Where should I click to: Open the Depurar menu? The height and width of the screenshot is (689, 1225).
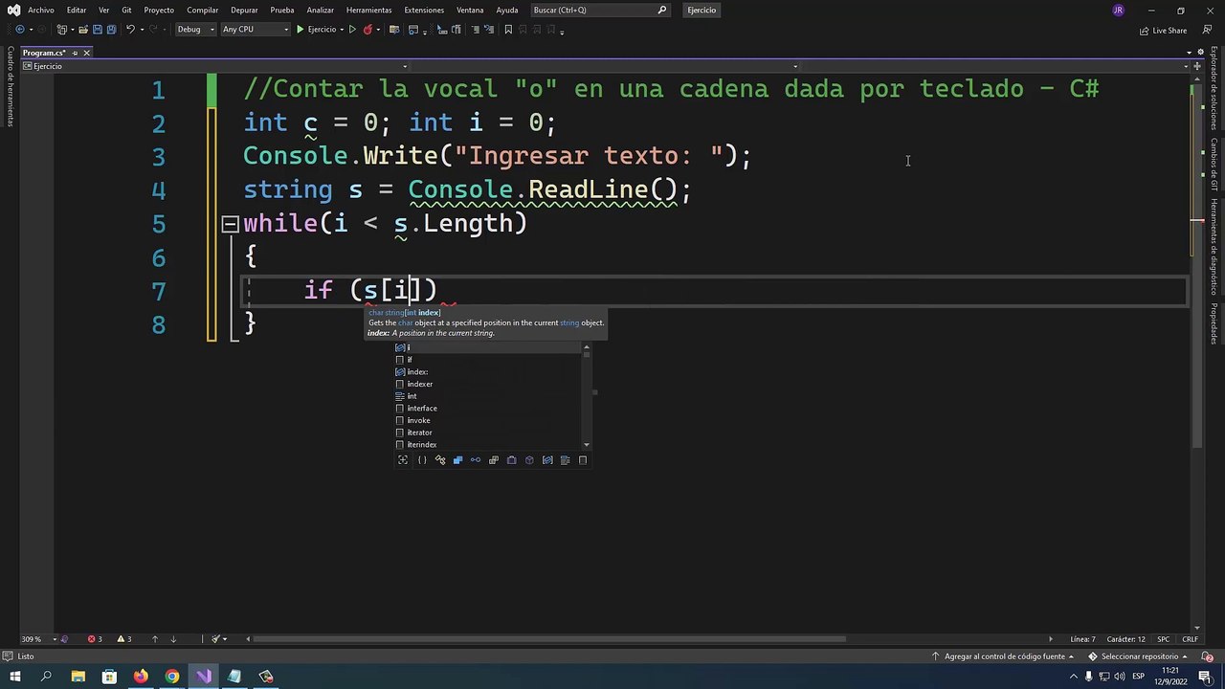click(244, 10)
